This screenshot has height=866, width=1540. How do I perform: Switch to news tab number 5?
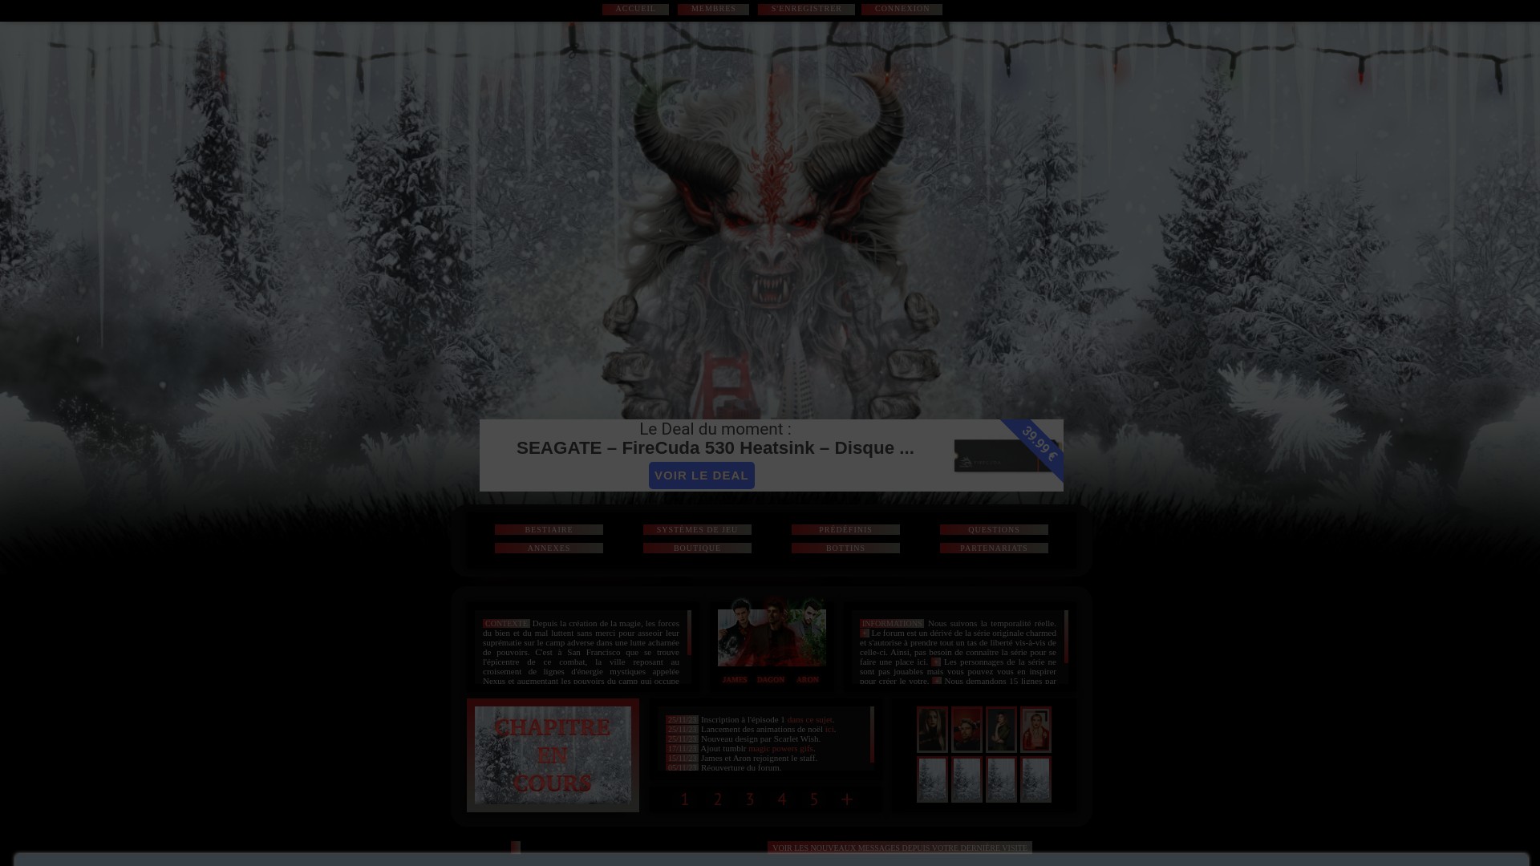coord(814,799)
